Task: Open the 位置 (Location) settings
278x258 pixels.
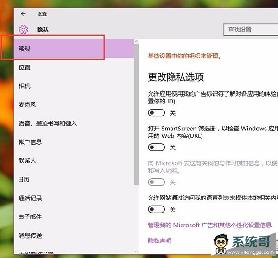Action: (25, 67)
